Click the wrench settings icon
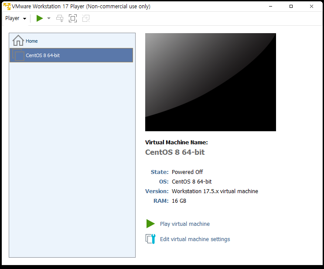 [x=150, y=239]
